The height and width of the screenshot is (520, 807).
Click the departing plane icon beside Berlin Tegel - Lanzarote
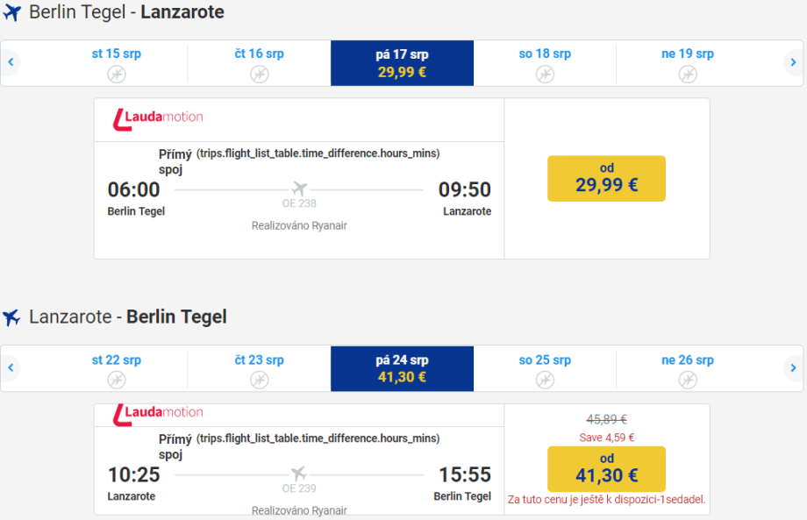pos(12,13)
